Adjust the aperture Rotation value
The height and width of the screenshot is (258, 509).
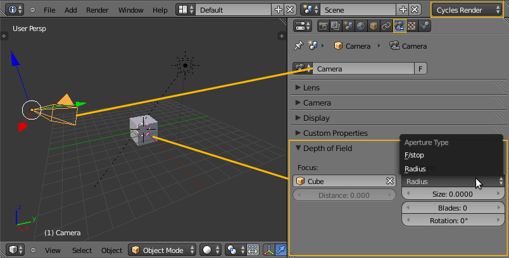[x=453, y=221]
